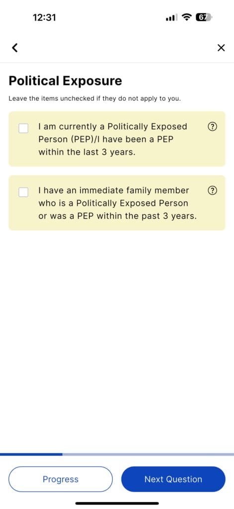This screenshot has height=509, width=234.
Task: Tap the 'Leave the items unchecked' instruction text
Action: (94, 98)
